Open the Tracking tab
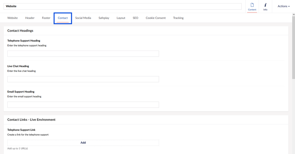Screen dimensions: 295x154 pos(178,18)
